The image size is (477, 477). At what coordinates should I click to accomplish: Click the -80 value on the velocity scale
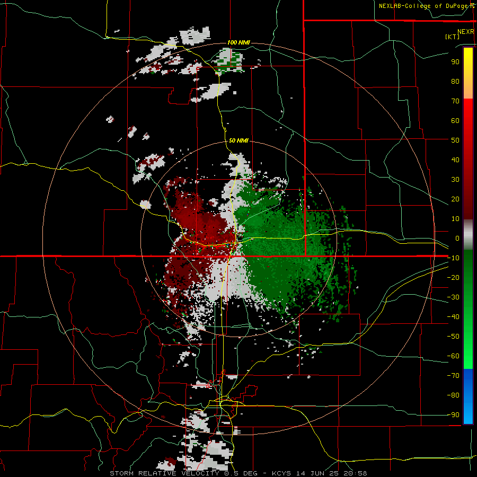[x=453, y=395]
